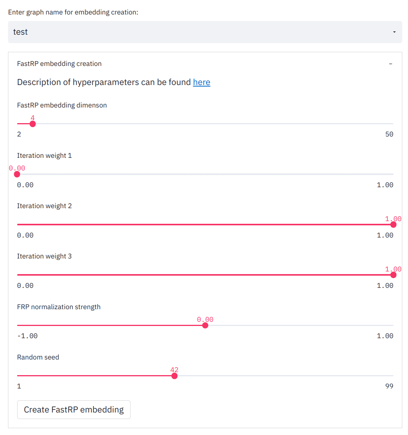Click the Iteration weight 3 slider handle
This screenshot has height=435, width=408.
(x=393, y=275)
